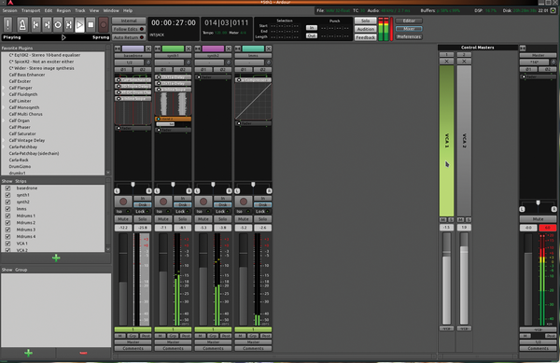Image resolution: width=560 pixels, height=363 pixels.
Task: Click the input trim knob on lmms strip
Action: [269, 63]
